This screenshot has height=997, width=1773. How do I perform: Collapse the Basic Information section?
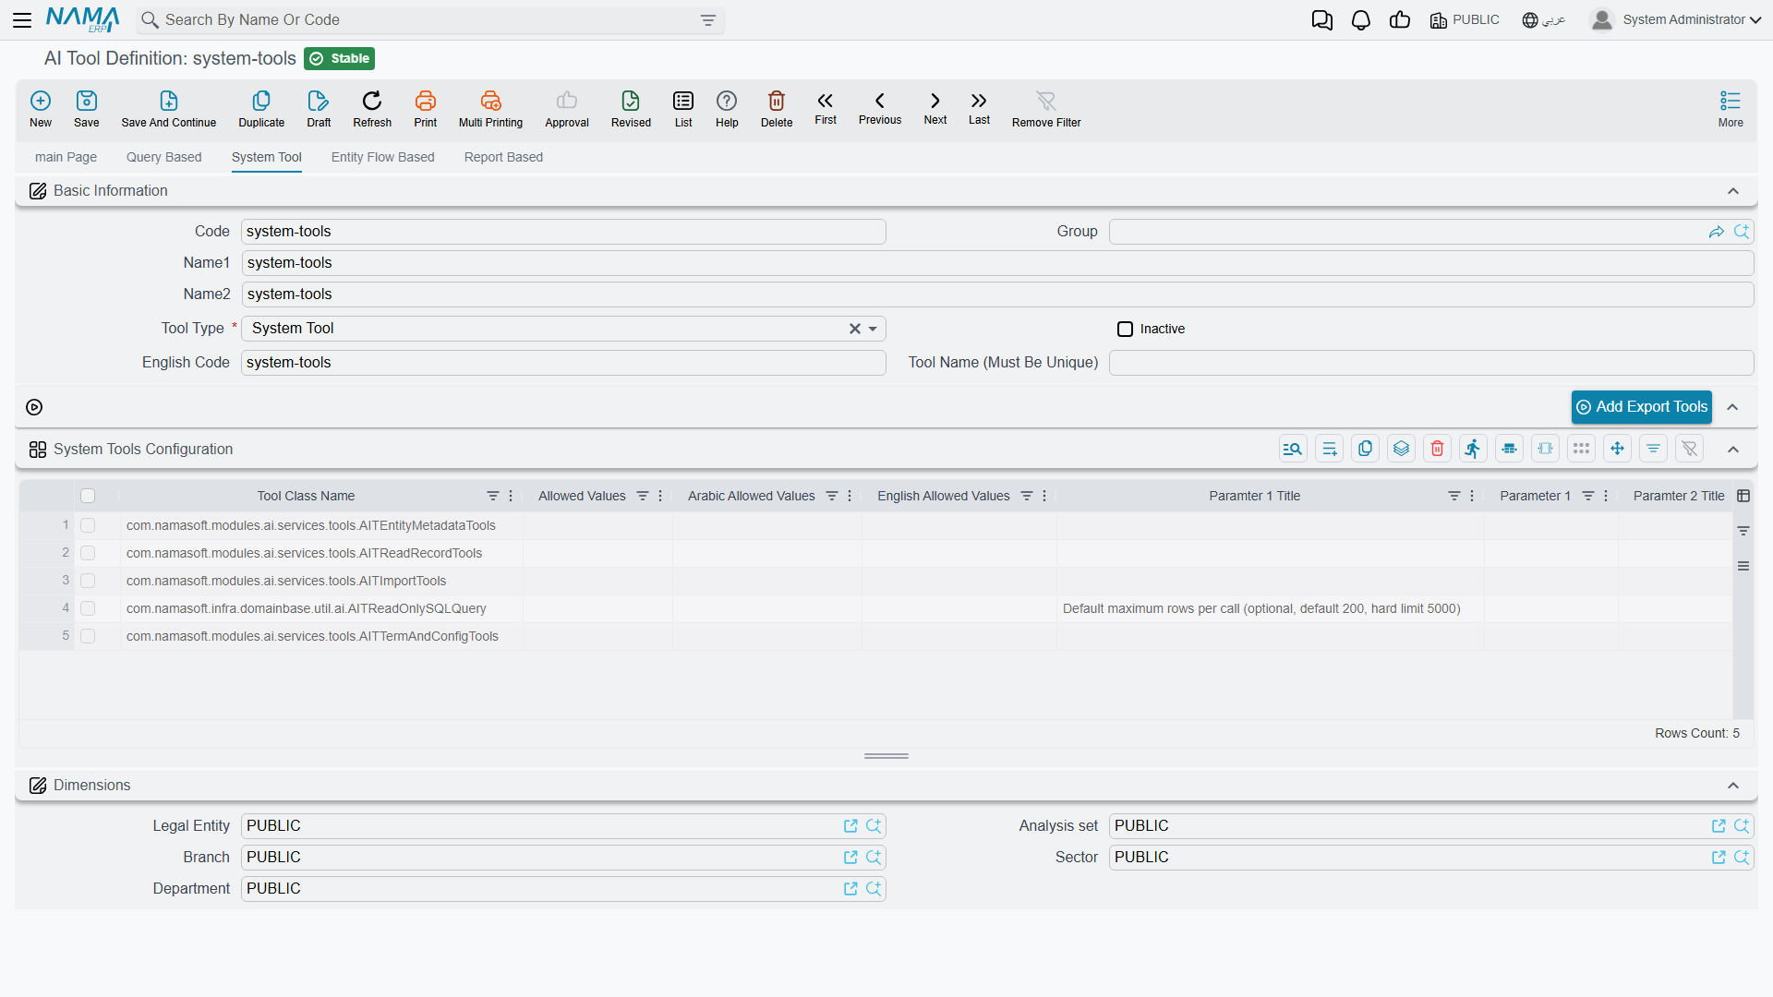(1733, 191)
